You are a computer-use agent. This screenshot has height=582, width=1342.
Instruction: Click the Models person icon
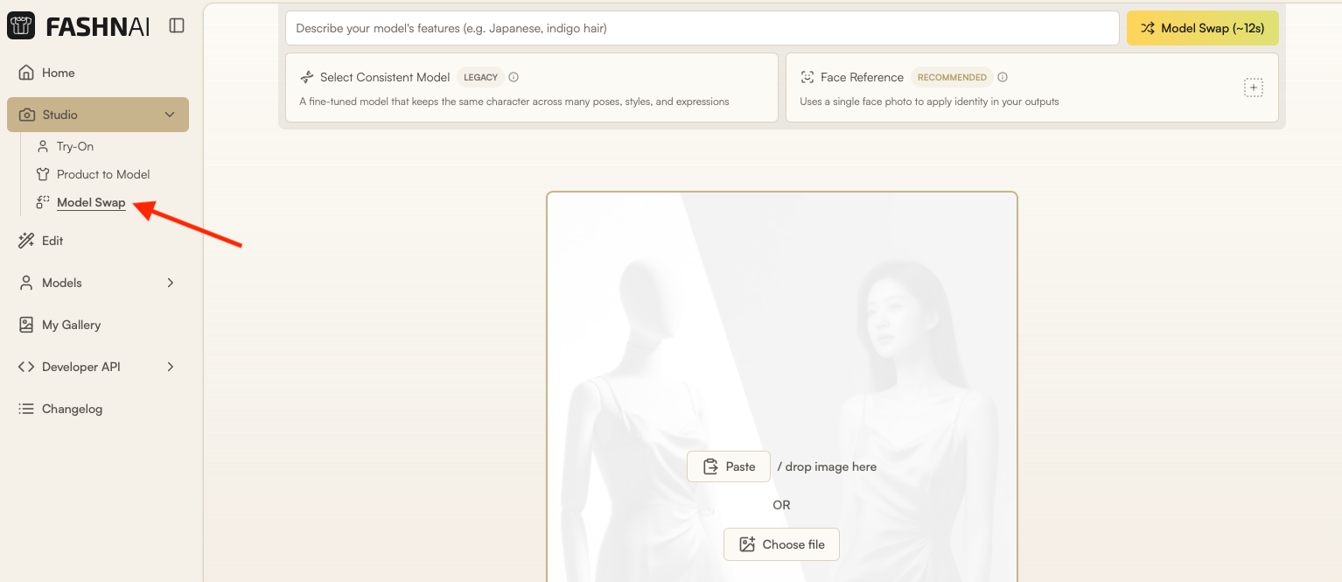point(26,283)
